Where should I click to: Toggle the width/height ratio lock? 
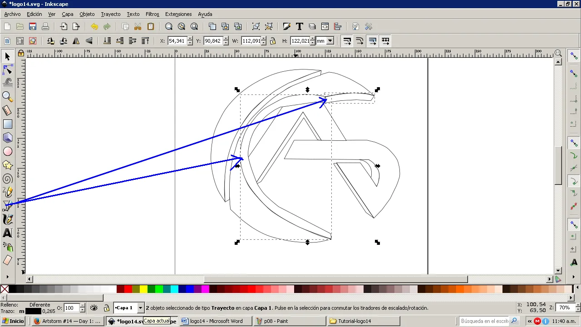[273, 41]
